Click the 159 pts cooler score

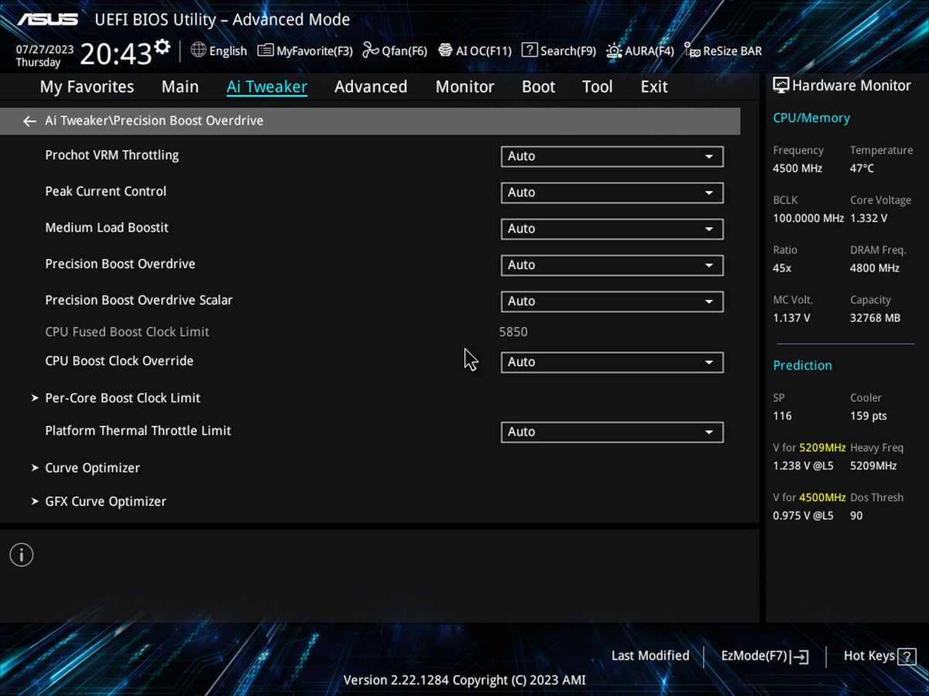(869, 416)
